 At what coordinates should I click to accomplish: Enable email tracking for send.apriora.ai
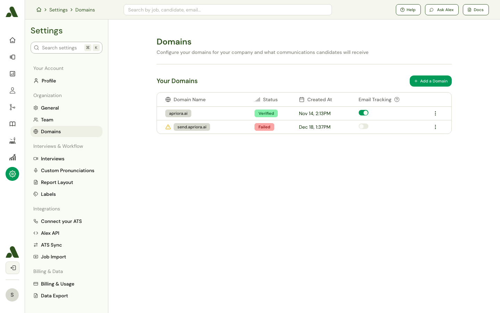tap(364, 126)
